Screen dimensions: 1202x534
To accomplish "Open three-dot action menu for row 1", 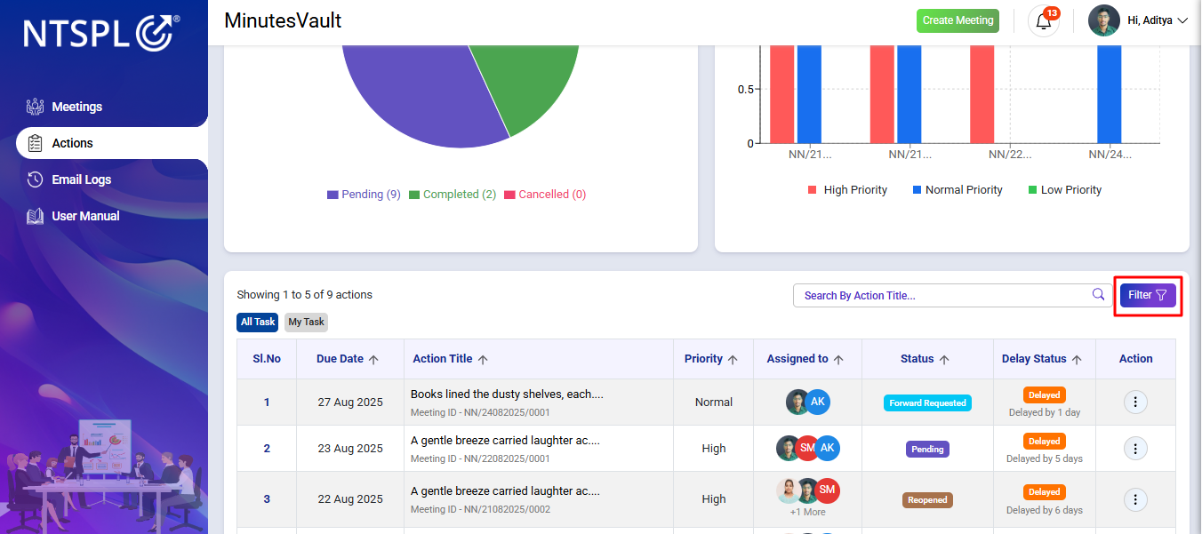I will tap(1135, 402).
